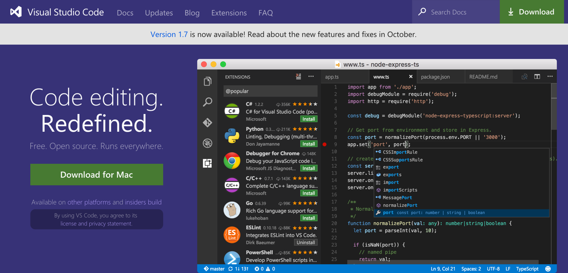
Task: Click the Go gopher extension icon
Action: 232,210
